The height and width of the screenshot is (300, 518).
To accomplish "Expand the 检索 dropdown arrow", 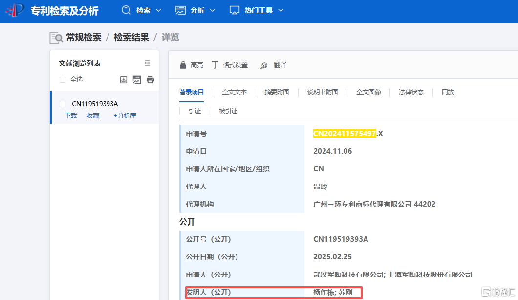I will pyautogui.click(x=158, y=10).
